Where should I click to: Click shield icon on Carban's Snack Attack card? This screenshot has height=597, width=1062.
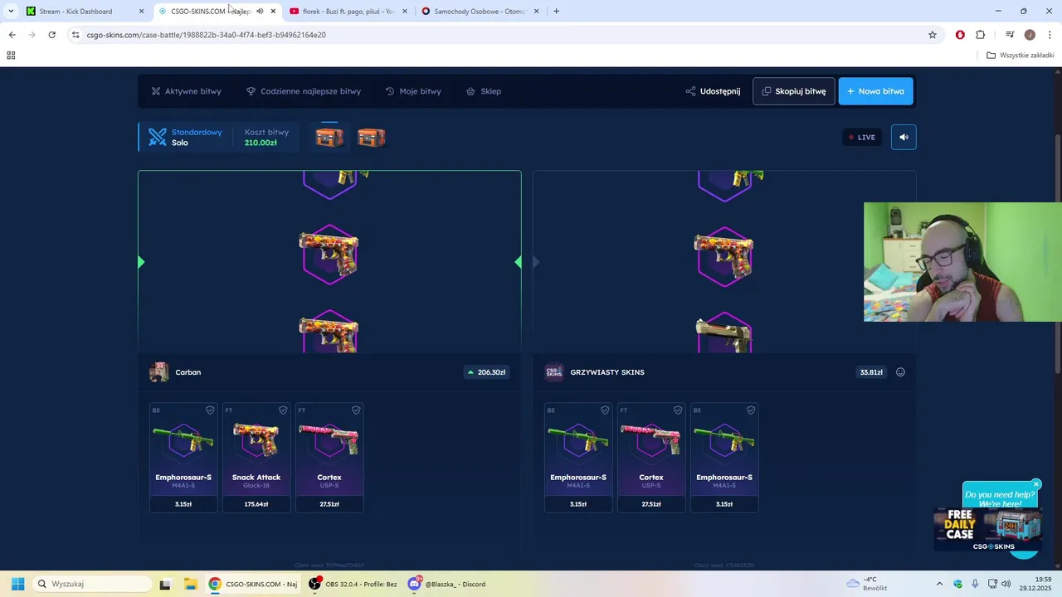pyautogui.click(x=283, y=410)
